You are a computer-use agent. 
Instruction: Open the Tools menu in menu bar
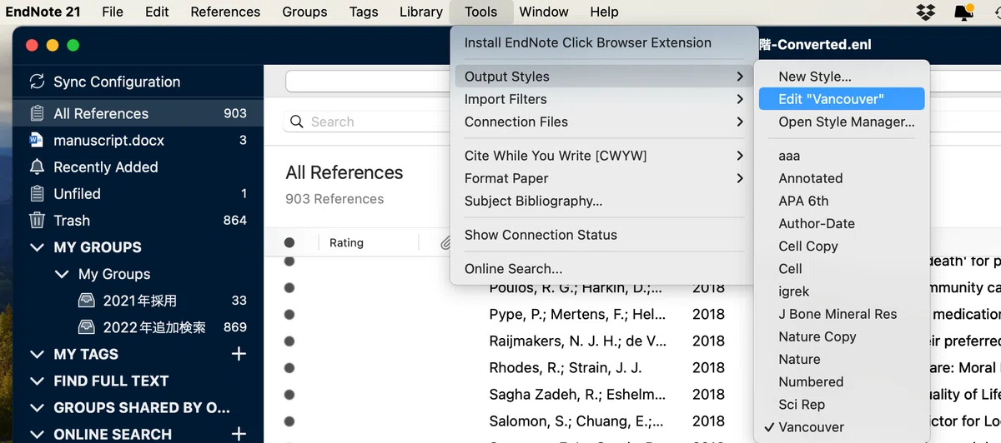(x=480, y=12)
